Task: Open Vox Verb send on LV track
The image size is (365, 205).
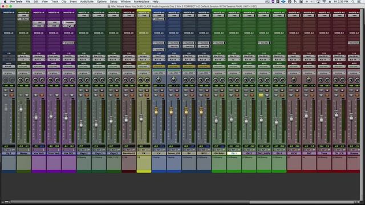Action: click(159, 43)
